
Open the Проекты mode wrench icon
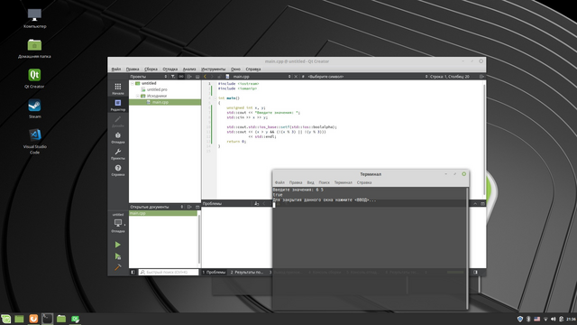[118, 153]
